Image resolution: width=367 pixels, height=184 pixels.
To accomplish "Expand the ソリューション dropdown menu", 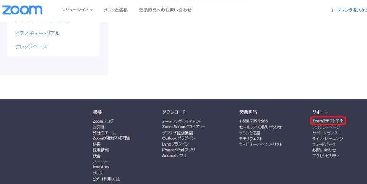I will 77,10.
